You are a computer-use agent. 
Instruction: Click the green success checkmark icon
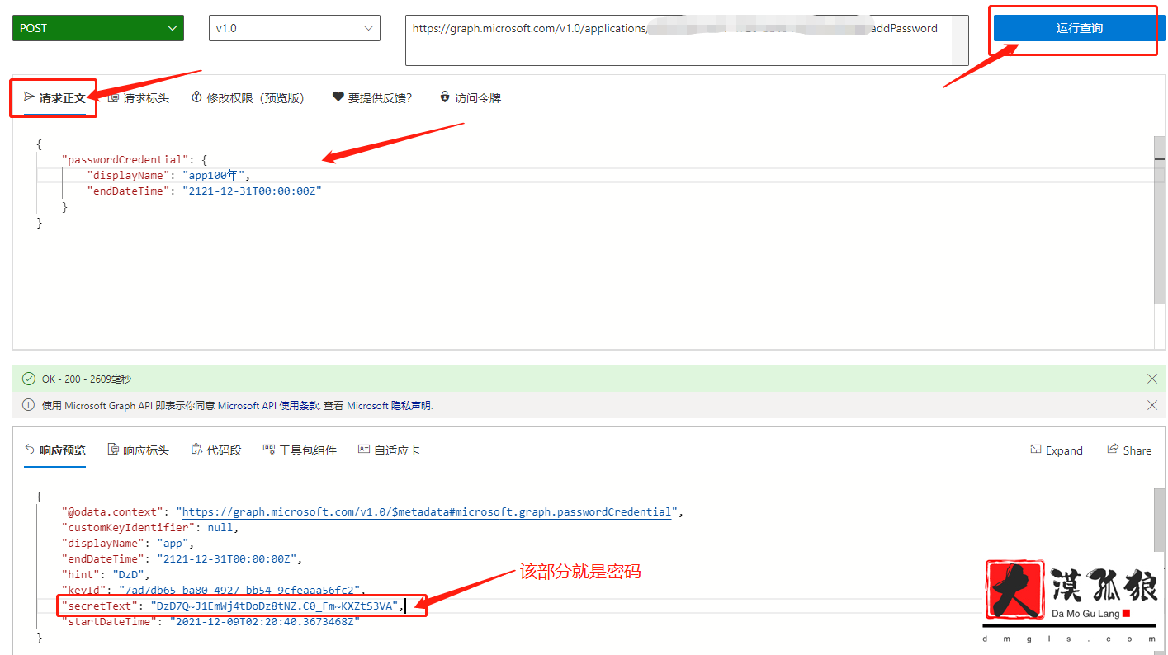29,379
